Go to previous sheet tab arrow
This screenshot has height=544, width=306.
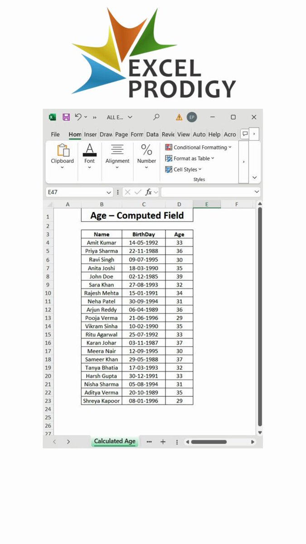pos(54,442)
